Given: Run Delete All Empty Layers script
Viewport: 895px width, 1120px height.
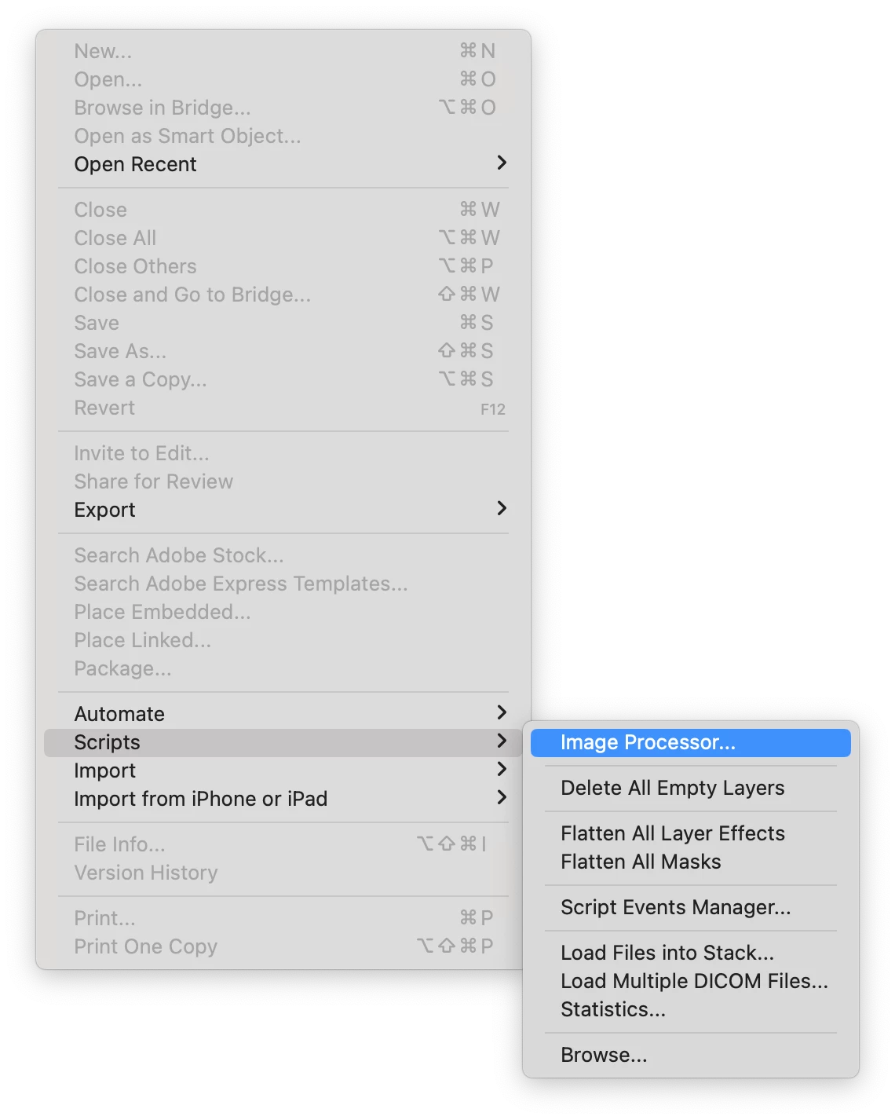Looking at the screenshot, I should click(691, 788).
